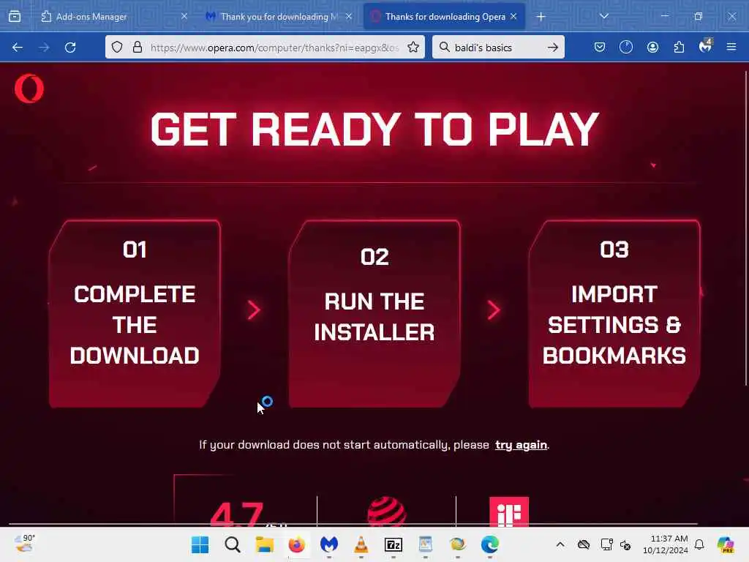The image size is (749, 562).
Task: Open VLC media player from taskbar
Action: point(361,544)
